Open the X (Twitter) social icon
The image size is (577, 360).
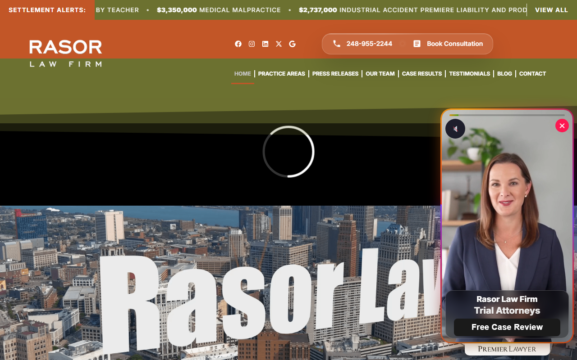(x=279, y=44)
